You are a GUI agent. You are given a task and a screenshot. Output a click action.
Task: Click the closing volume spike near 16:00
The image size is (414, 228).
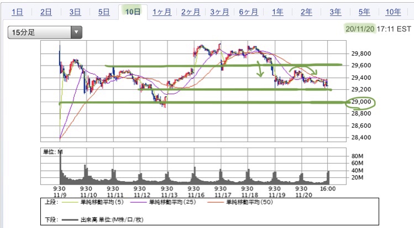click(328, 177)
